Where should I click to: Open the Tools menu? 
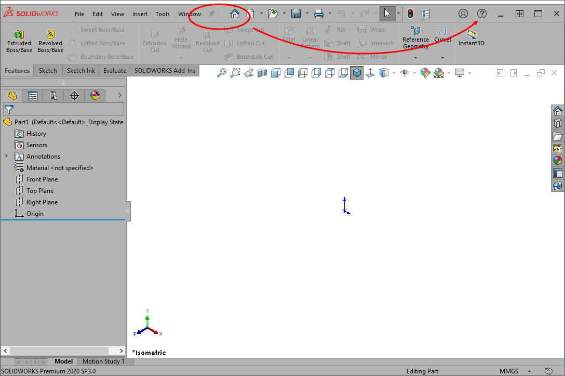[x=163, y=14]
